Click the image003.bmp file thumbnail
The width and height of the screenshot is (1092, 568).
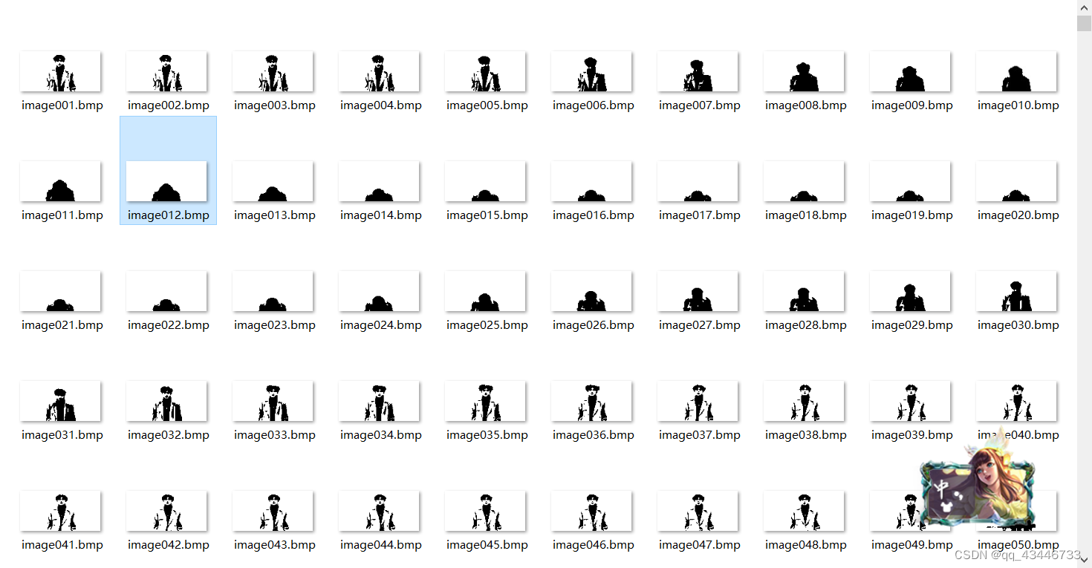coord(273,71)
